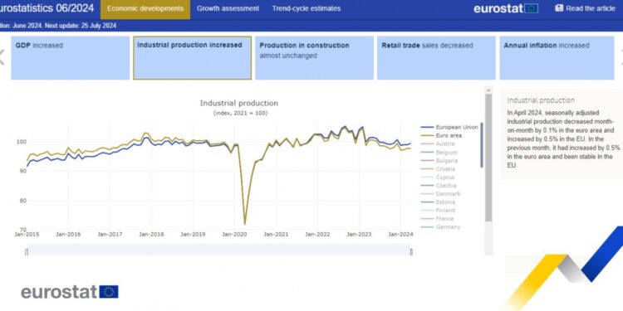This screenshot has width=623, height=311.
Task: Toggle Euro area series in legend
Action: (441, 136)
